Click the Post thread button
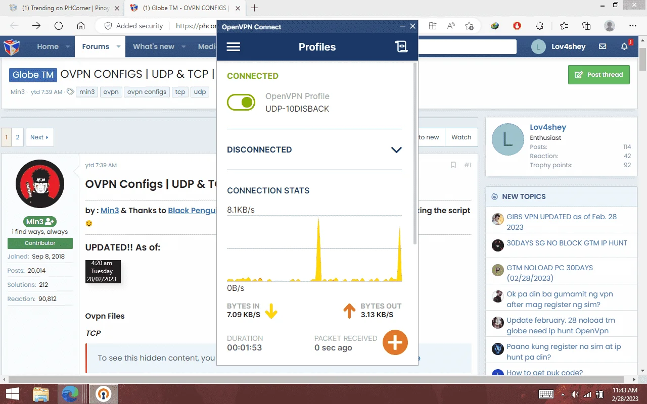The image size is (647, 404). pos(599,75)
